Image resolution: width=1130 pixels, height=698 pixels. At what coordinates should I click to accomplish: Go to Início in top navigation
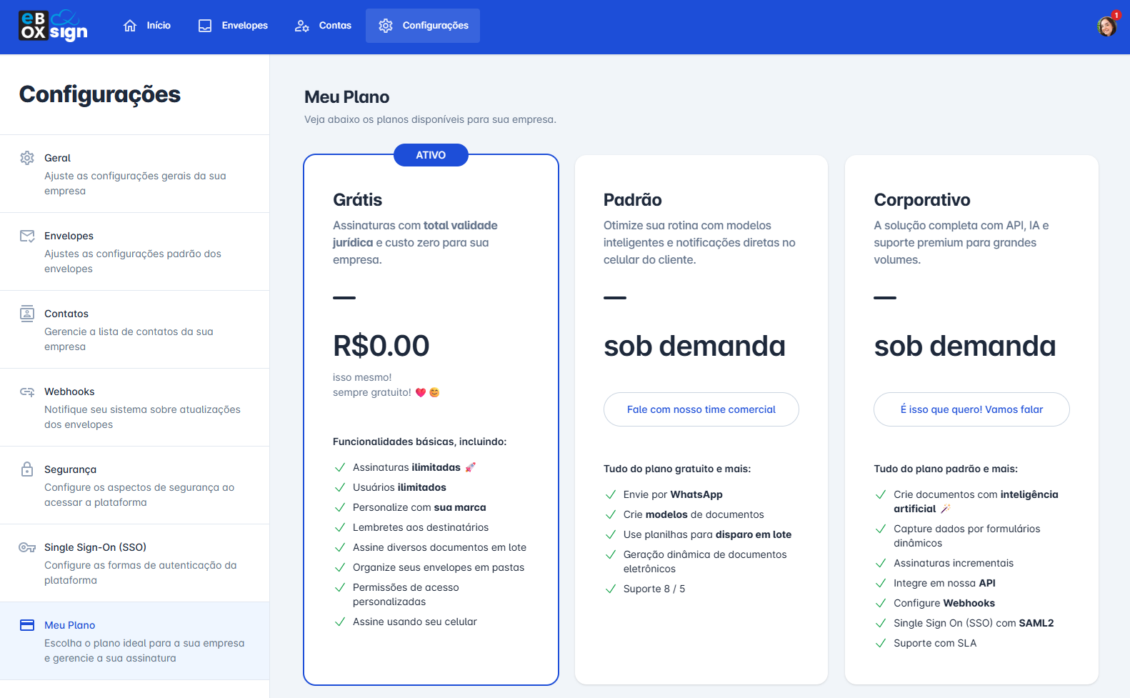(147, 26)
